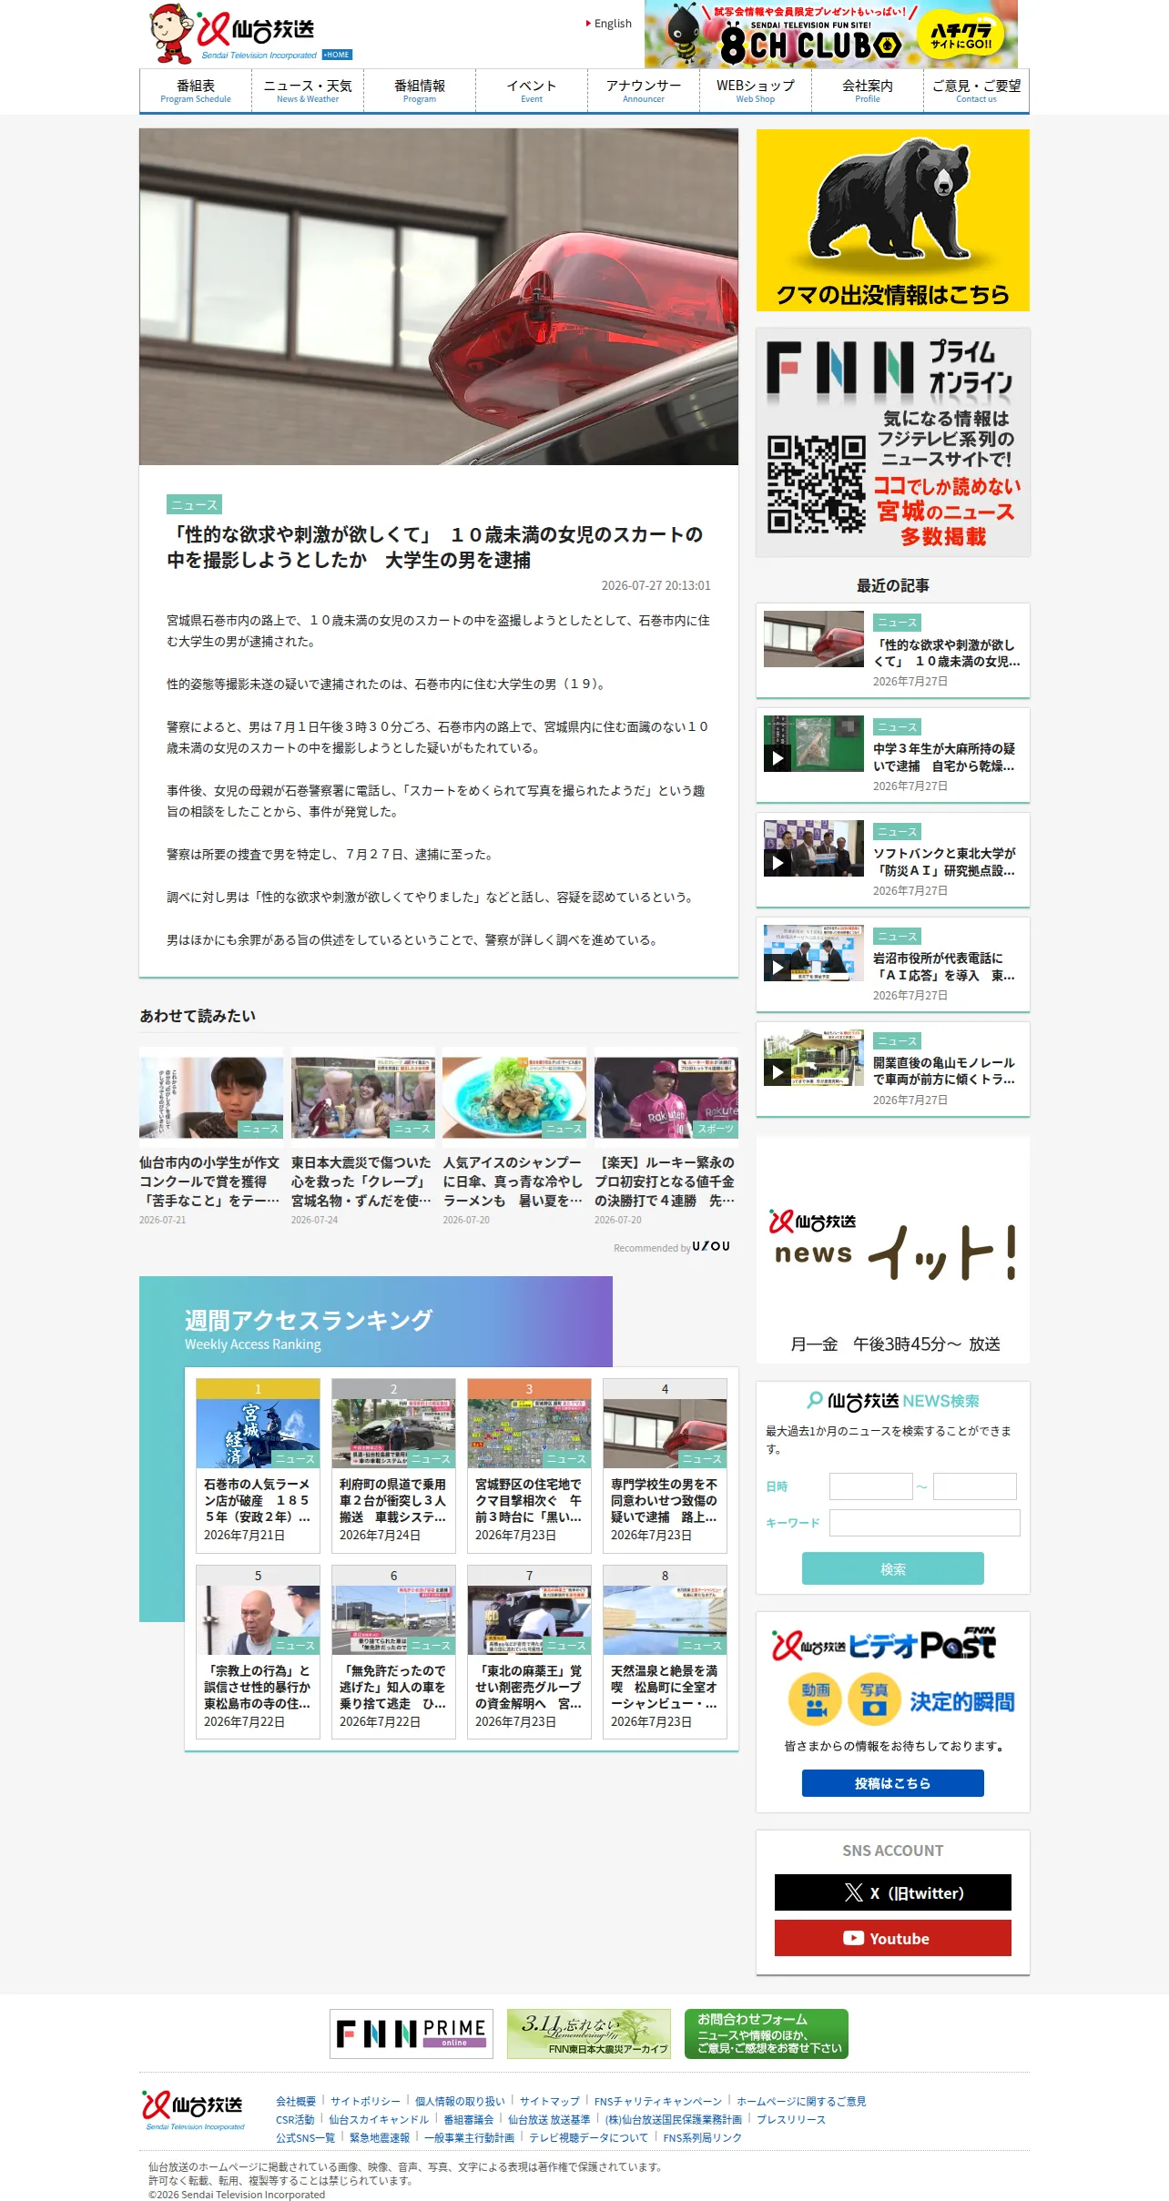Viewport: 1169px width, 2201px height.
Task: Click the 検索 news search button
Action: pyautogui.click(x=892, y=1568)
